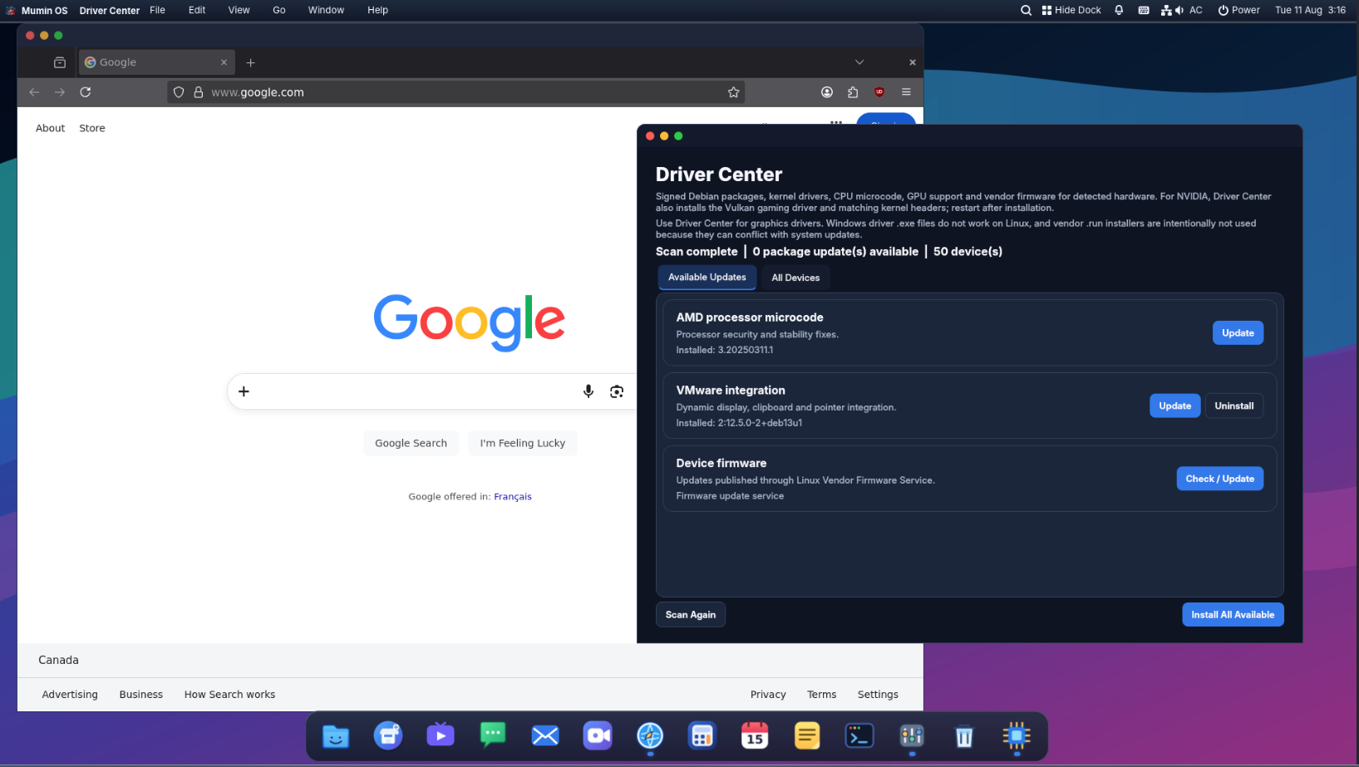Click the uBlock Origin shield icon
1359x767 pixels.
pyautogui.click(x=879, y=92)
